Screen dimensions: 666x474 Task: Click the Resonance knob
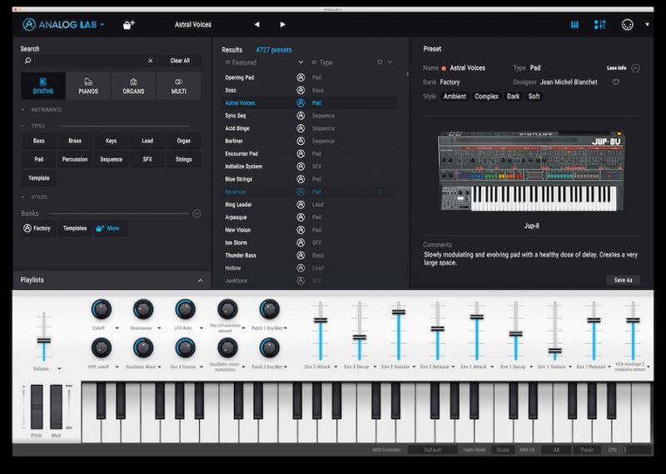pos(143,309)
